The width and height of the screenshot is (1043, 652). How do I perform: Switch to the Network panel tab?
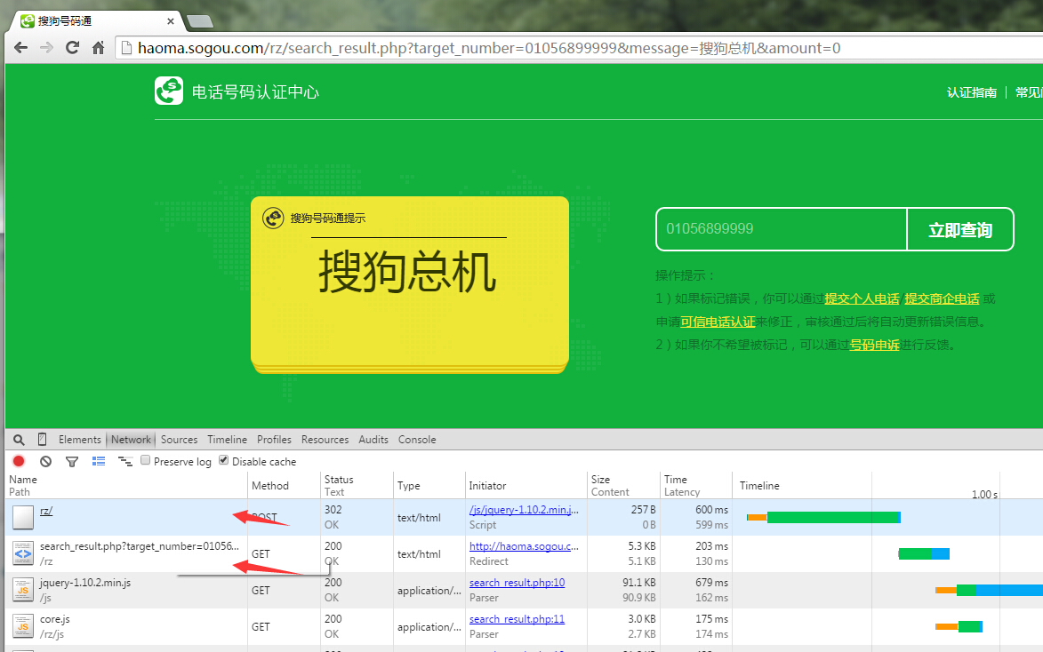click(131, 440)
